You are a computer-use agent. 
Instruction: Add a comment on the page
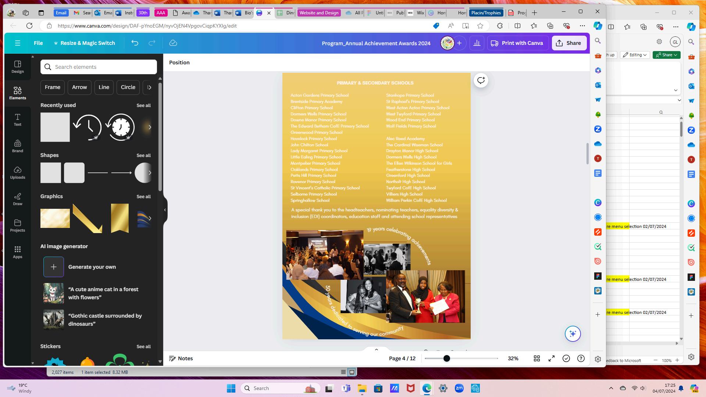(481, 81)
